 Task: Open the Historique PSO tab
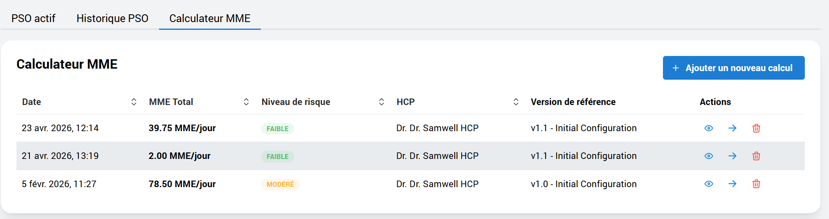112,18
